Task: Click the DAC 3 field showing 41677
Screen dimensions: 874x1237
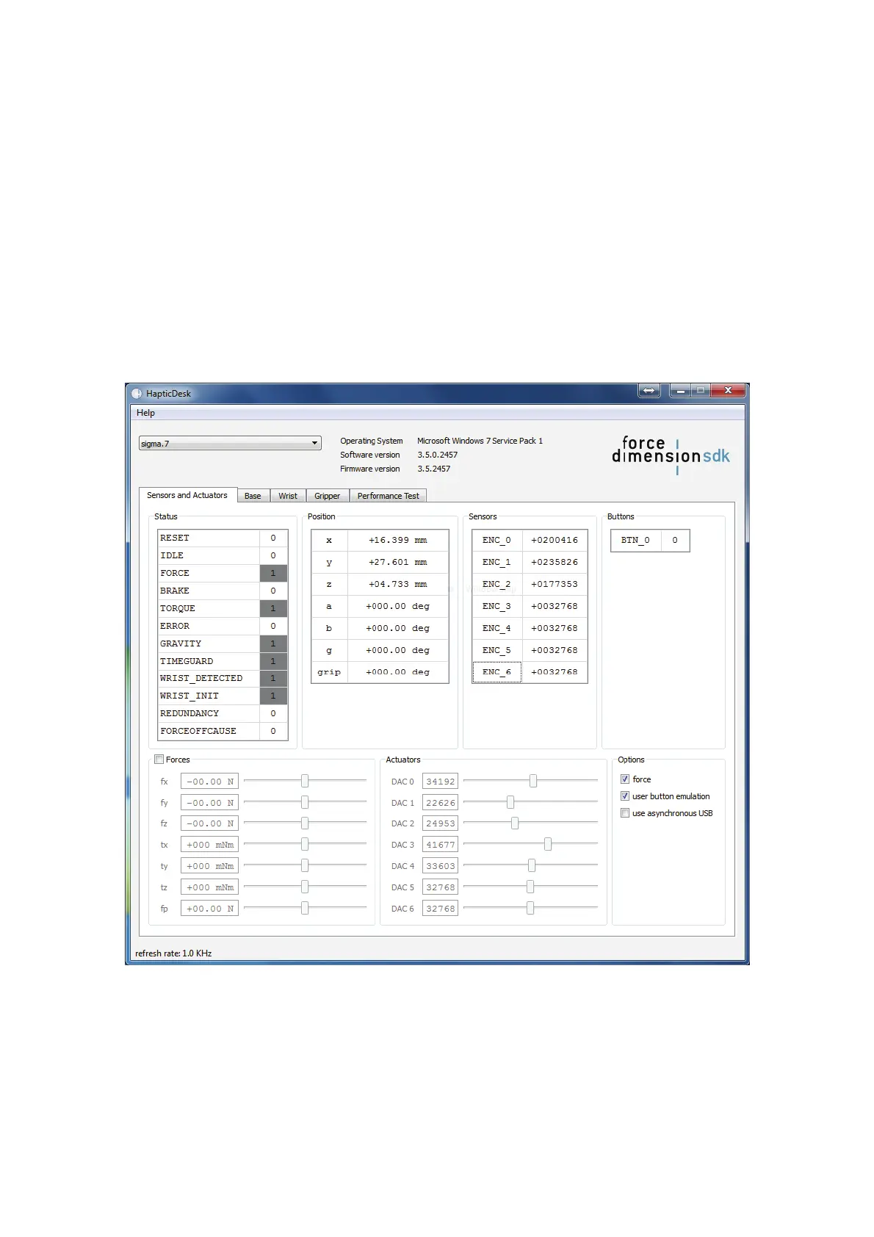Action: coord(441,845)
